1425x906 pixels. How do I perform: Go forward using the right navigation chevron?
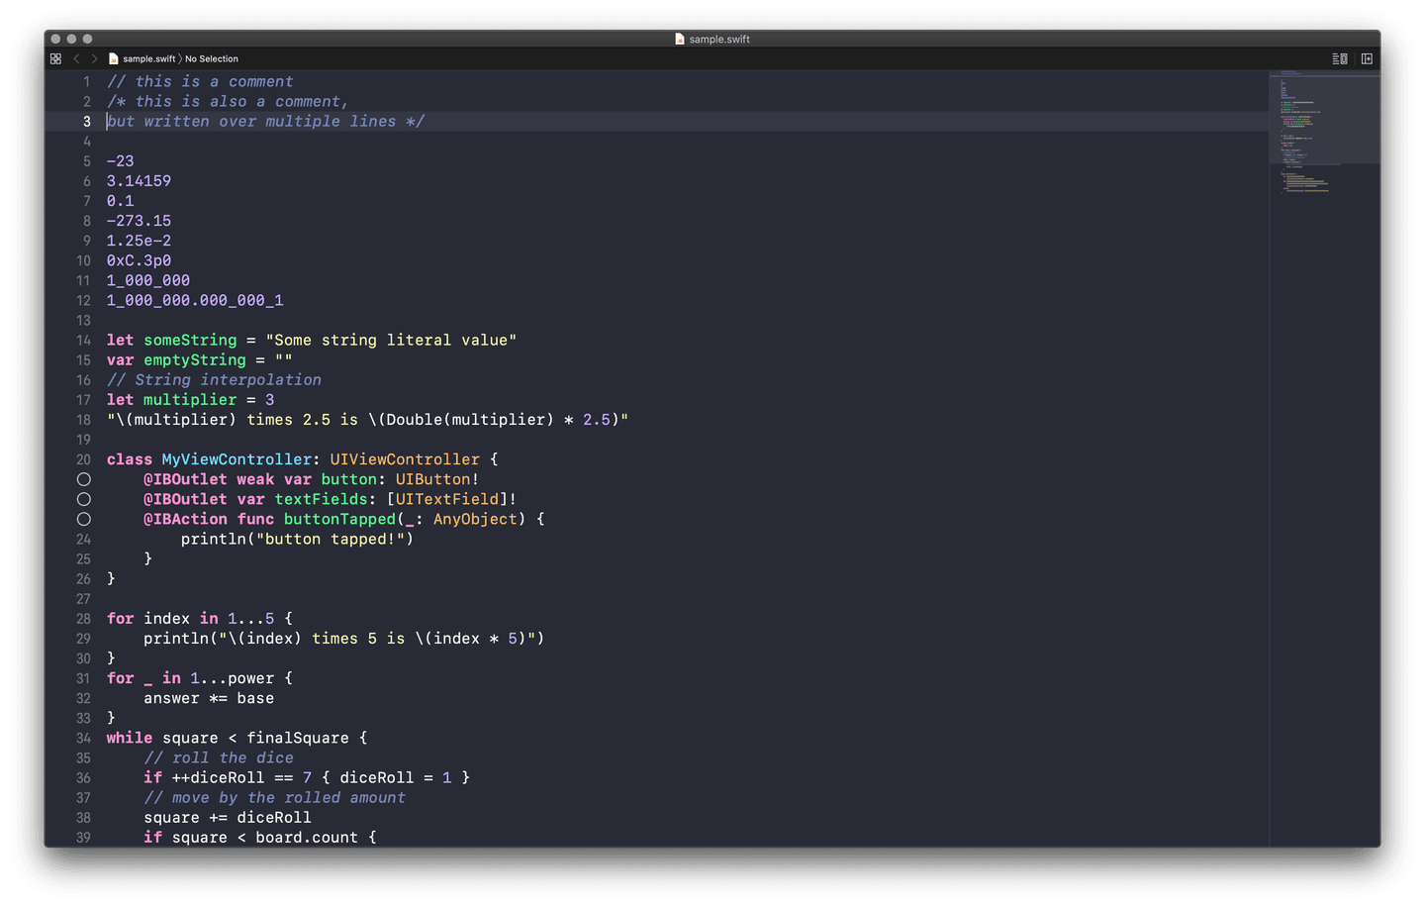coord(94,58)
